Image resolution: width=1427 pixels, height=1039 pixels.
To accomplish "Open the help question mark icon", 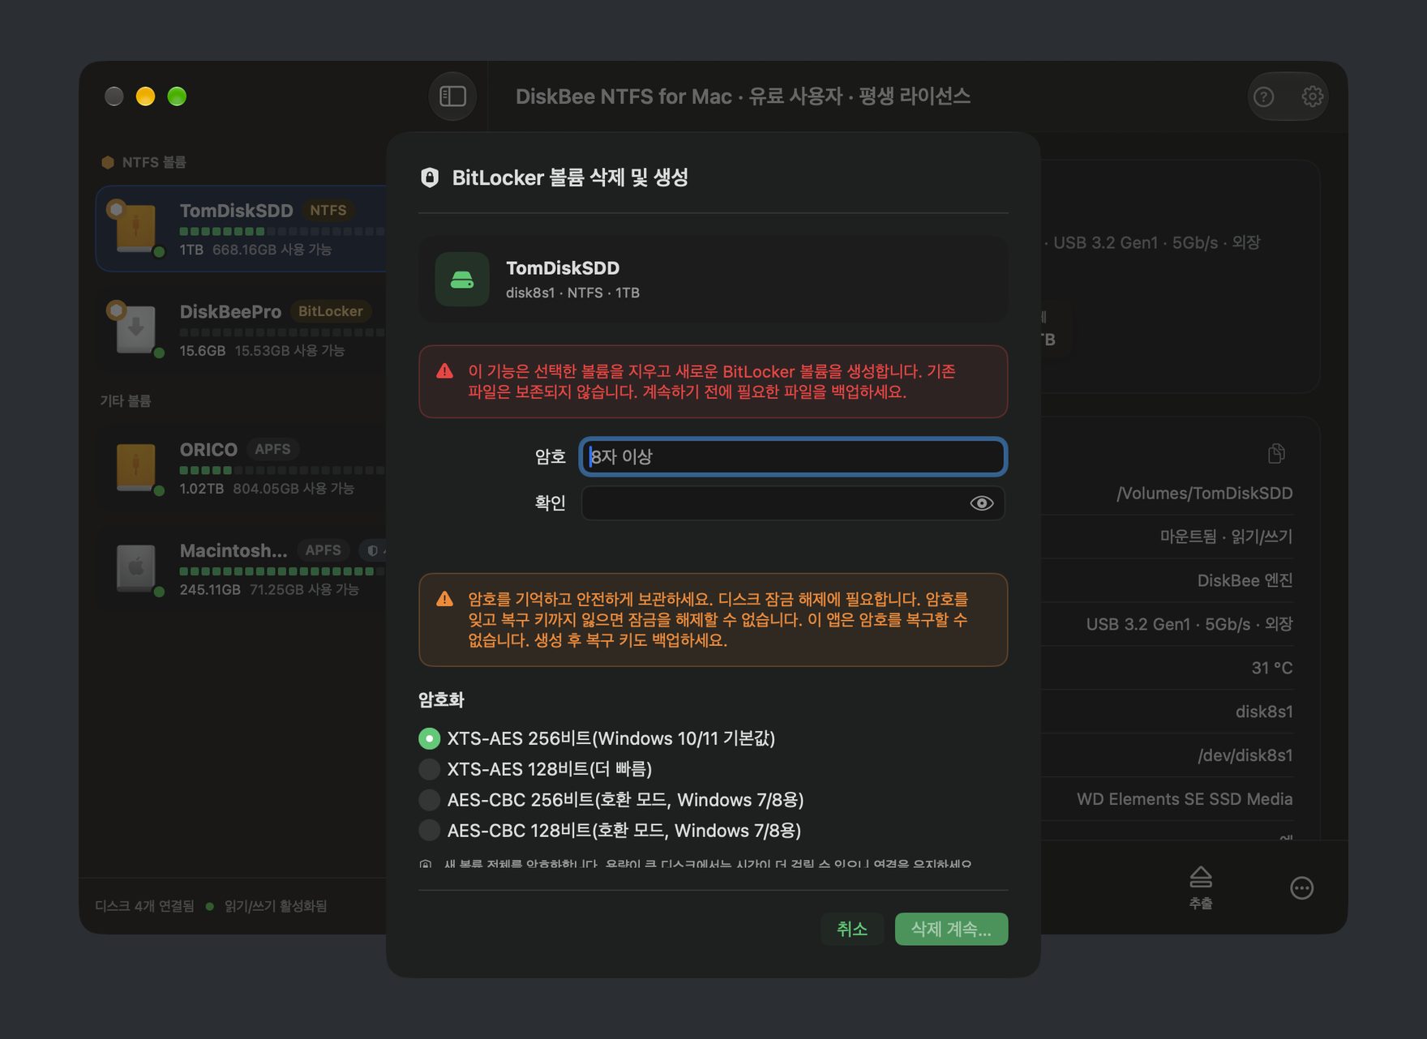I will (1263, 97).
